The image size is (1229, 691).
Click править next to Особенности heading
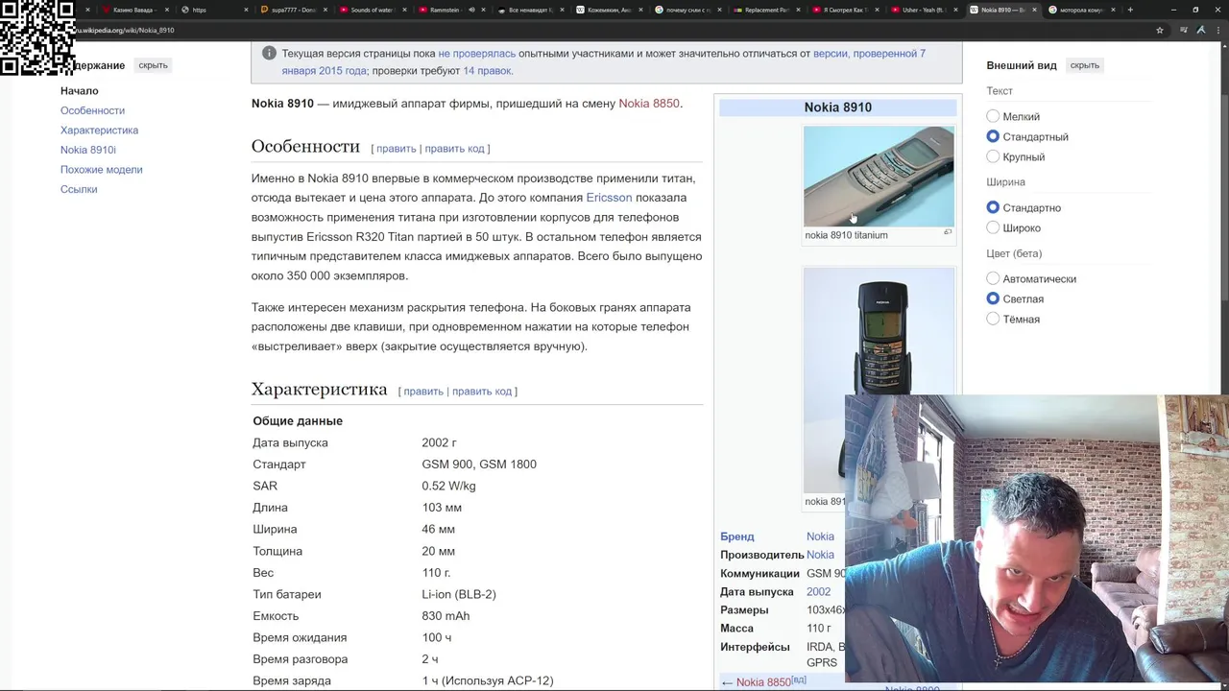(396, 149)
